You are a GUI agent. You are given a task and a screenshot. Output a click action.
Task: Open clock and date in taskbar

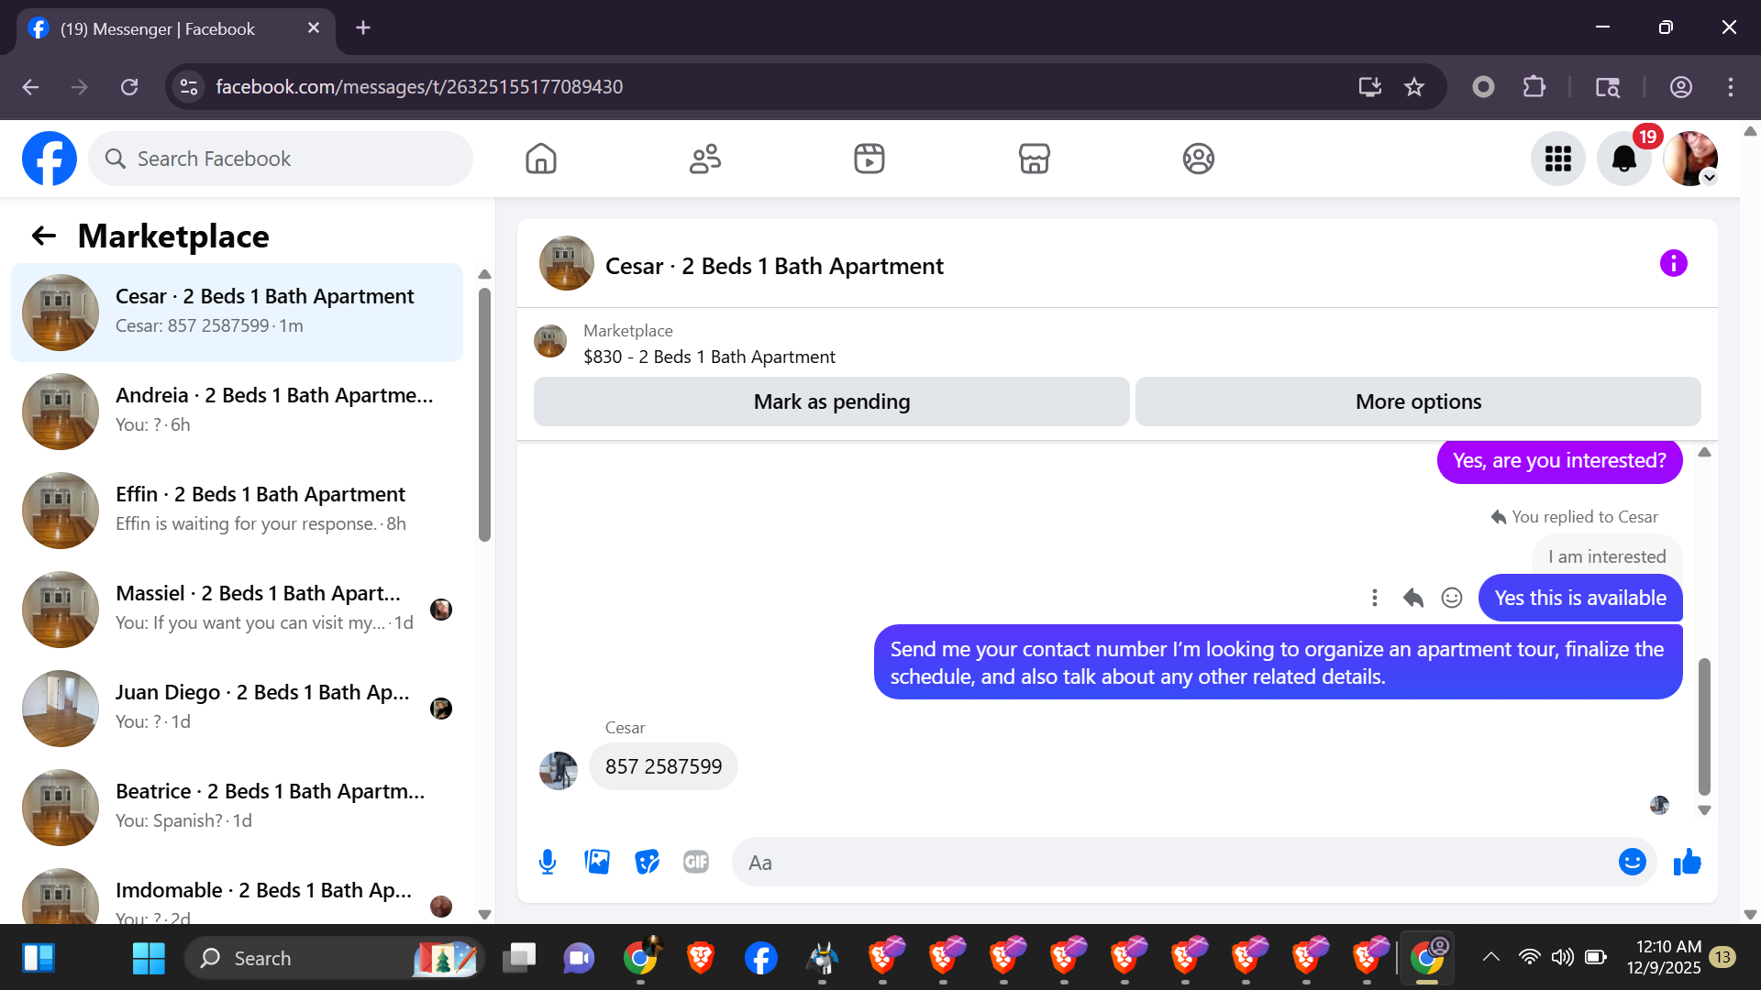click(1664, 958)
